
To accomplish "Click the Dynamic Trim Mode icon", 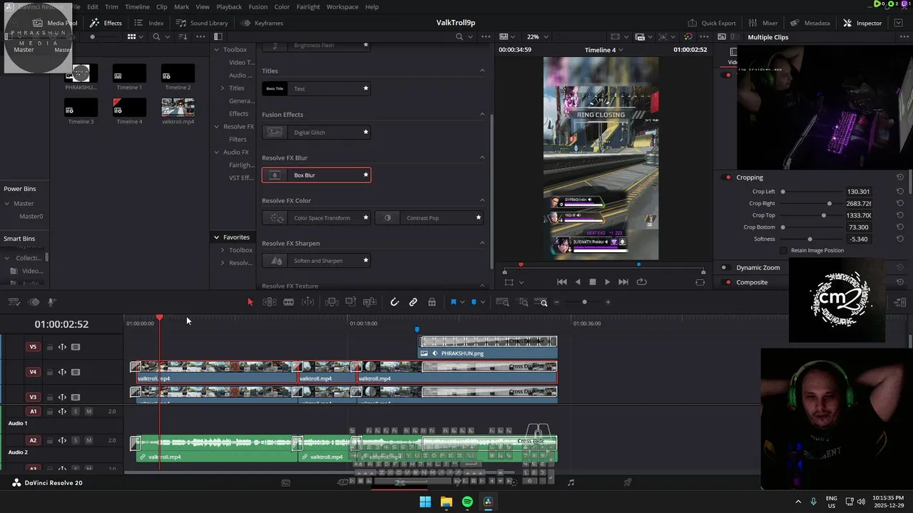I will pos(308,302).
